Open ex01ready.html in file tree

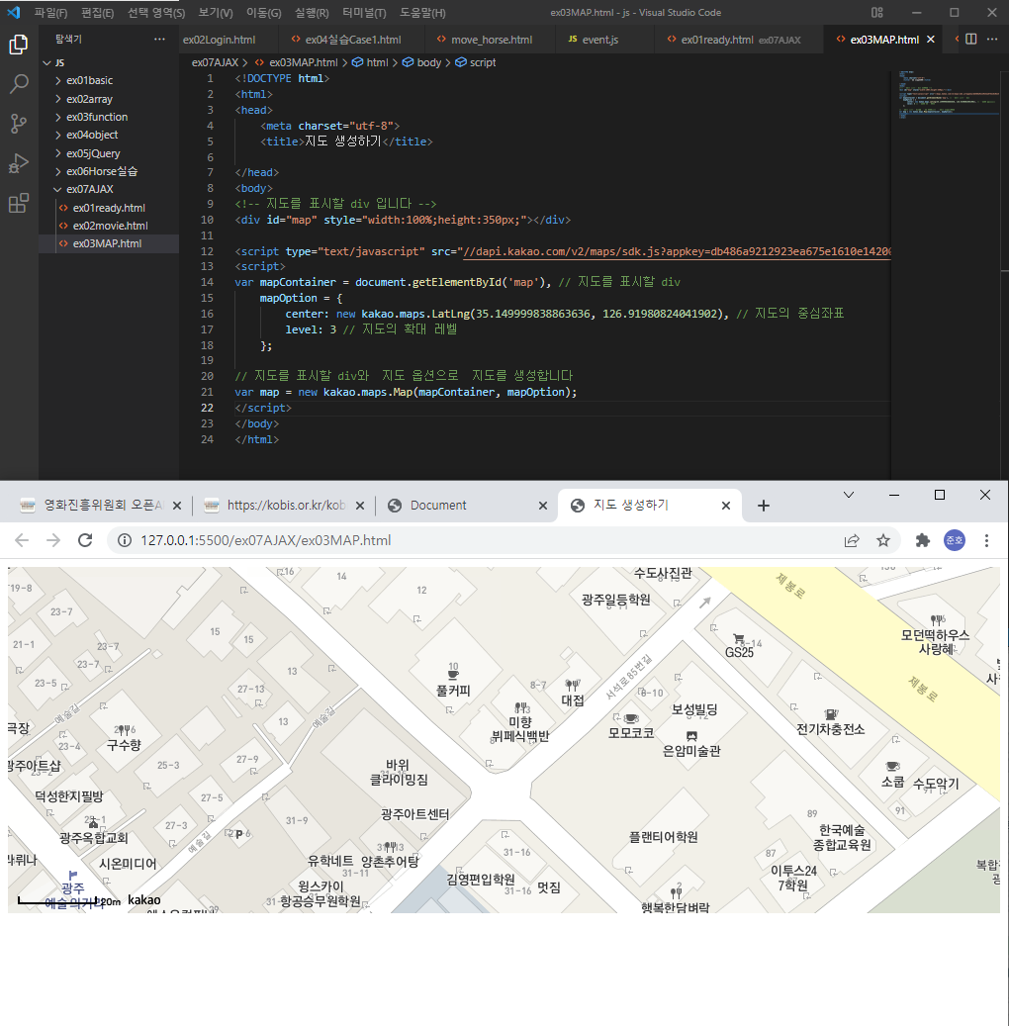click(109, 208)
